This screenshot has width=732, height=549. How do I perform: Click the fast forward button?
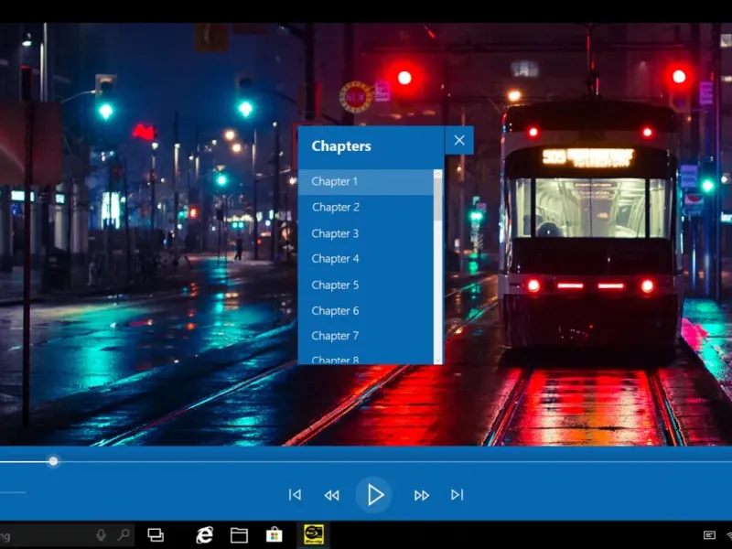pos(421,495)
